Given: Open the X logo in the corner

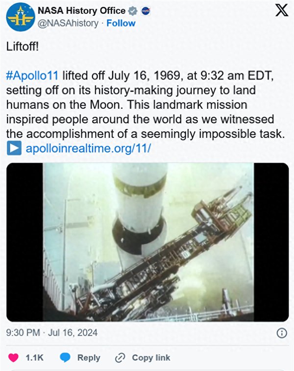Looking at the screenshot, I should pos(282,11).
